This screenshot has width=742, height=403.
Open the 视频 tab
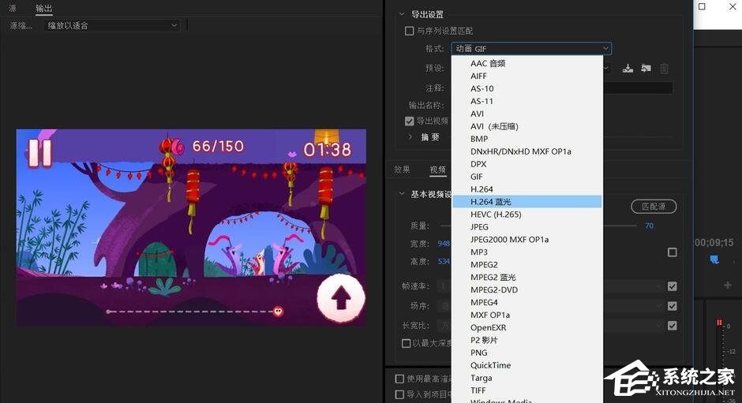click(438, 170)
